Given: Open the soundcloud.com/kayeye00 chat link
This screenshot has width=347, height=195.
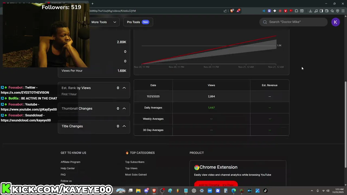Looking at the screenshot, I should click(26, 120).
